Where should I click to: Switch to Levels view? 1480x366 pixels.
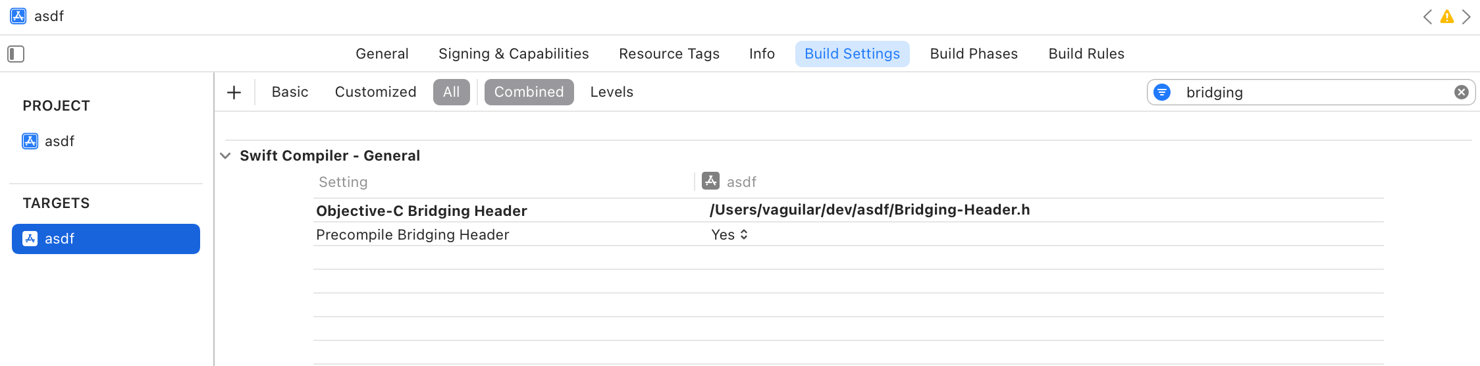tap(612, 92)
